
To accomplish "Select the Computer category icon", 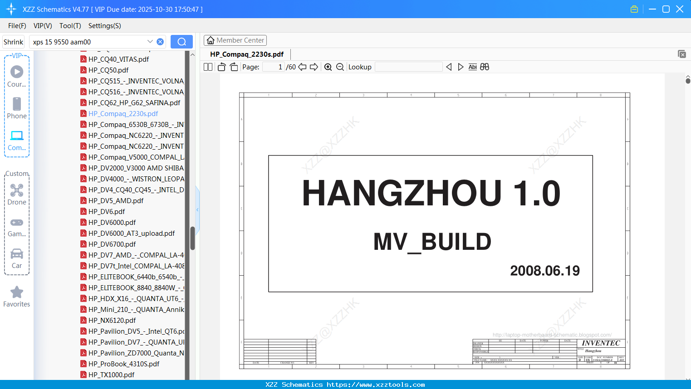I will click(17, 141).
